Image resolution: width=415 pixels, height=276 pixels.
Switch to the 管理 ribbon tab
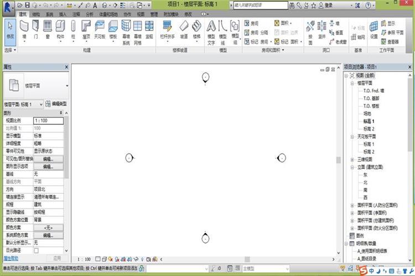tap(154, 14)
